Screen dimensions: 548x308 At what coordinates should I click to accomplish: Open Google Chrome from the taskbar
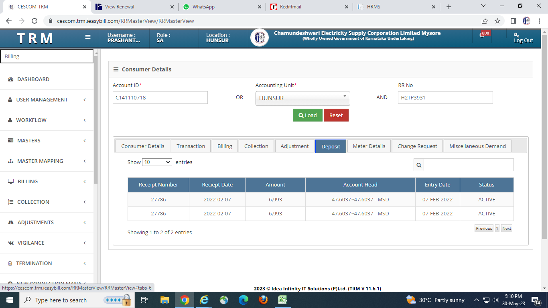185,300
